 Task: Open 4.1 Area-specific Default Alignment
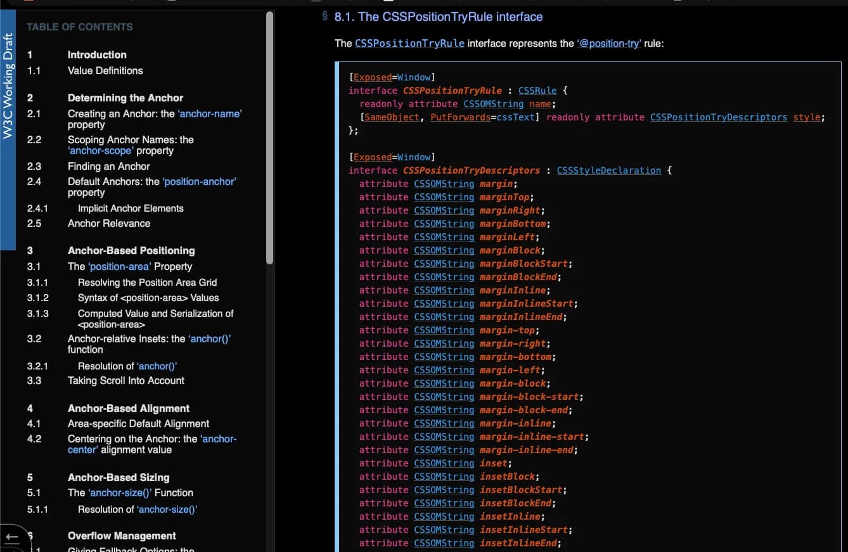138,423
